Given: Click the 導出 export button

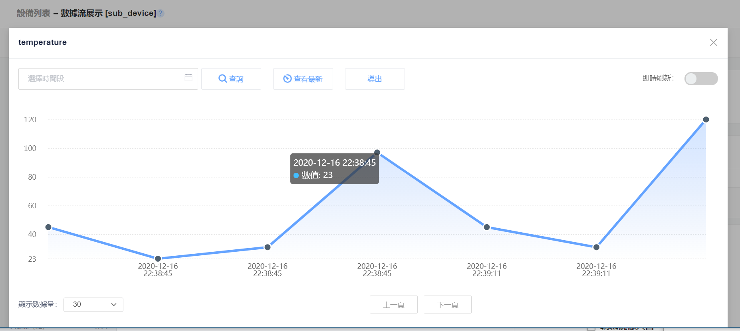Looking at the screenshot, I should point(375,78).
